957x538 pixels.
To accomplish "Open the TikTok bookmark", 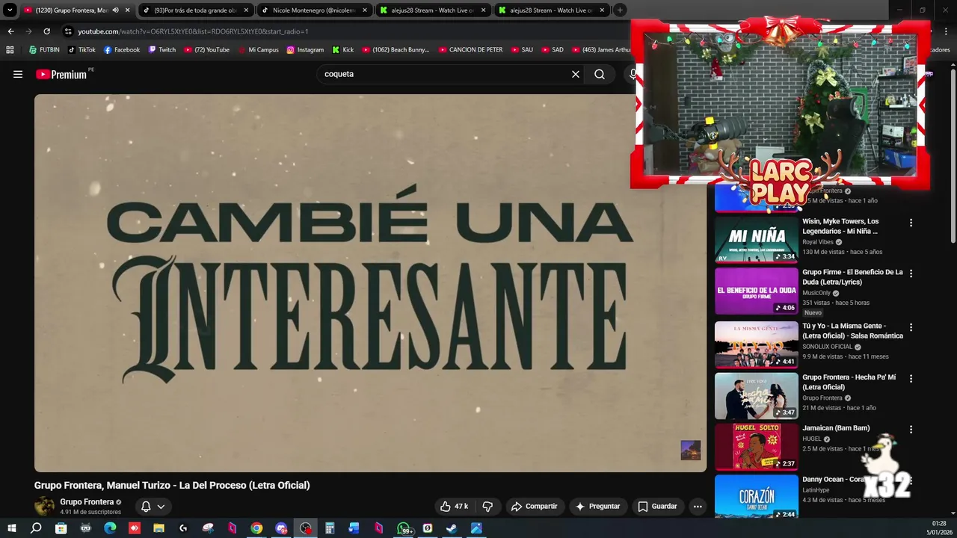I will tap(81, 50).
